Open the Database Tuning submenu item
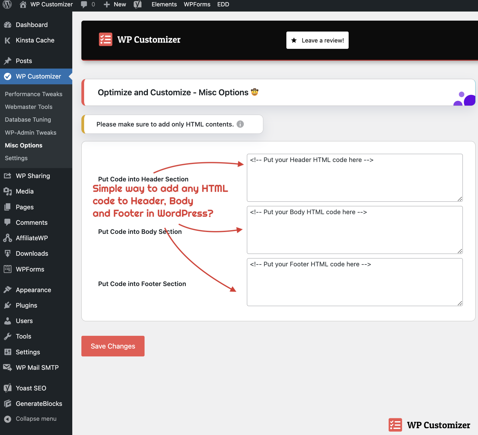Image resolution: width=478 pixels, height=435 pixels. pyautogui.click(x=28, y=120)
